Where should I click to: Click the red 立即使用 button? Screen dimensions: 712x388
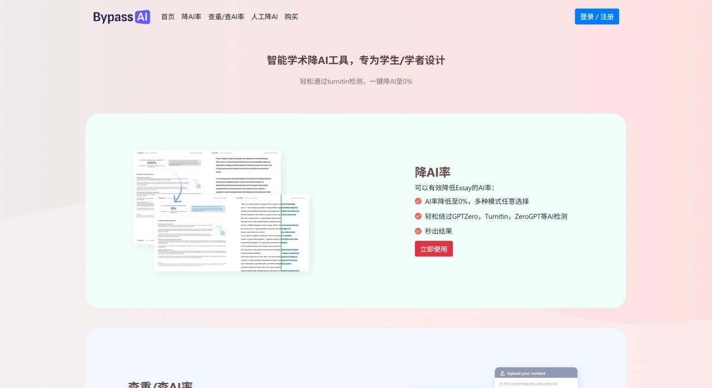(434, 248)
